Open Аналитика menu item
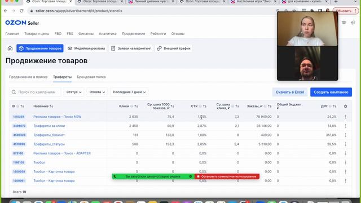The image size is (361, 203). click(x=108, y=34)
